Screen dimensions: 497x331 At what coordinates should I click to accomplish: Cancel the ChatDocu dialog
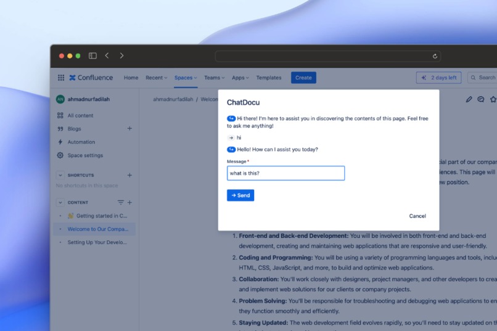coord(417,216)
